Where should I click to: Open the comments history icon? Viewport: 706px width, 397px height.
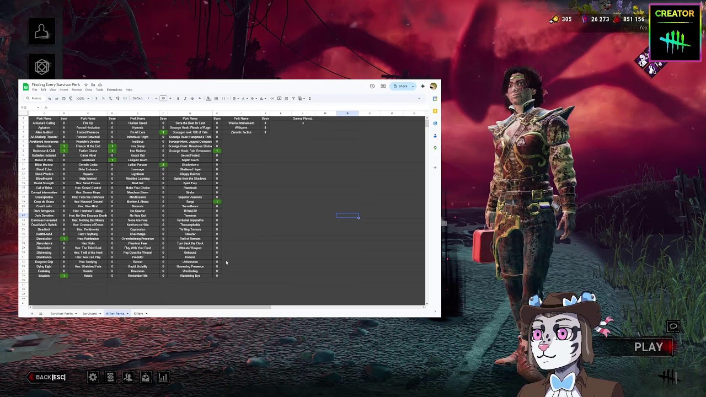(x=383, y=86)
